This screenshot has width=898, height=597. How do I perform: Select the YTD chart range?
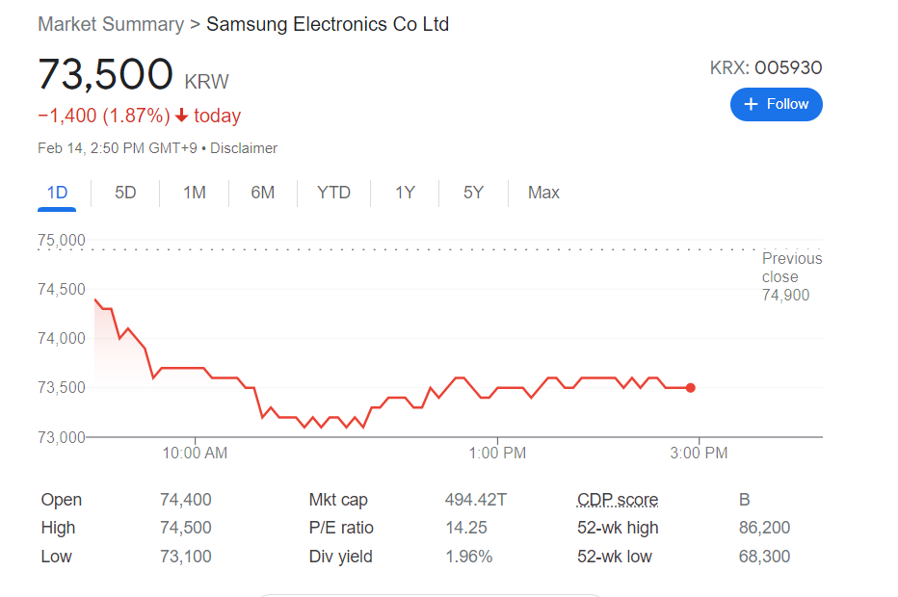(x=333, y=193)
